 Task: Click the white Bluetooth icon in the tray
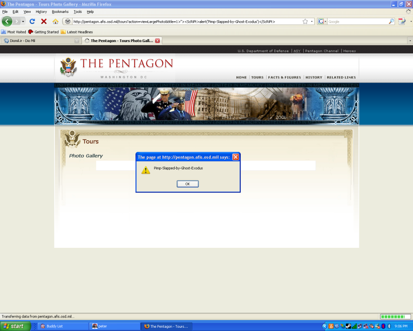(x=389, y=326)
